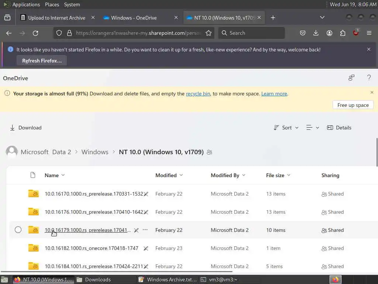The height and width of the screenshot is (284, 378).
Task: Open more actions for 10.0.16179.1000 row
Action: [x=145, y=230]
